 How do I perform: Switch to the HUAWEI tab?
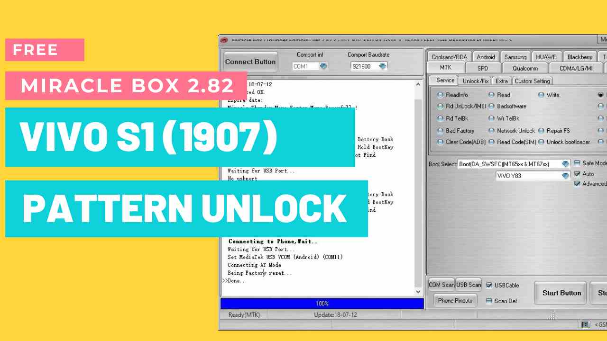(x=547, y=57)
